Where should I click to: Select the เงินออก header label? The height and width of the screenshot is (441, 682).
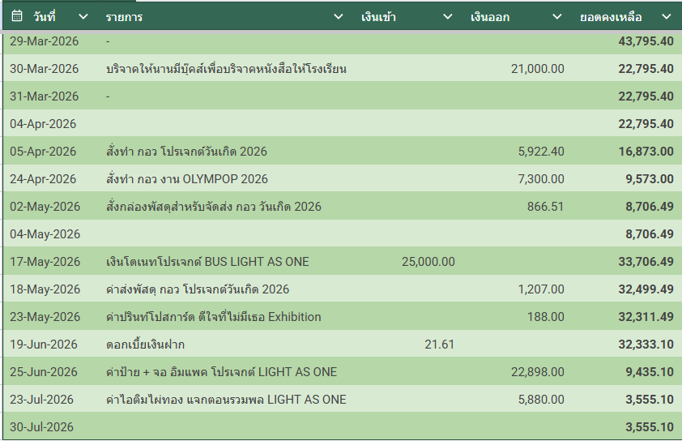(490, 17)
